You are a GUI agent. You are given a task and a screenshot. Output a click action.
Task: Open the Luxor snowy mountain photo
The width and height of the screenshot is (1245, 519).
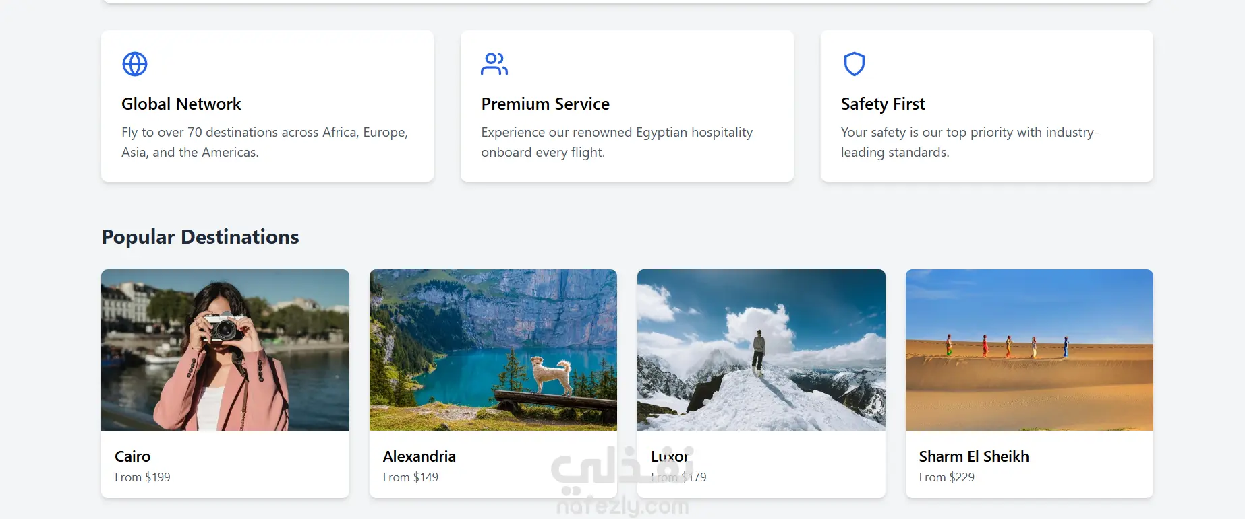[x=761, y=350]
